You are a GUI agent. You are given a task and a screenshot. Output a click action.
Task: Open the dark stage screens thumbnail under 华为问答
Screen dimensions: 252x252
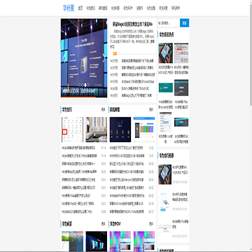tap(97, 241)
